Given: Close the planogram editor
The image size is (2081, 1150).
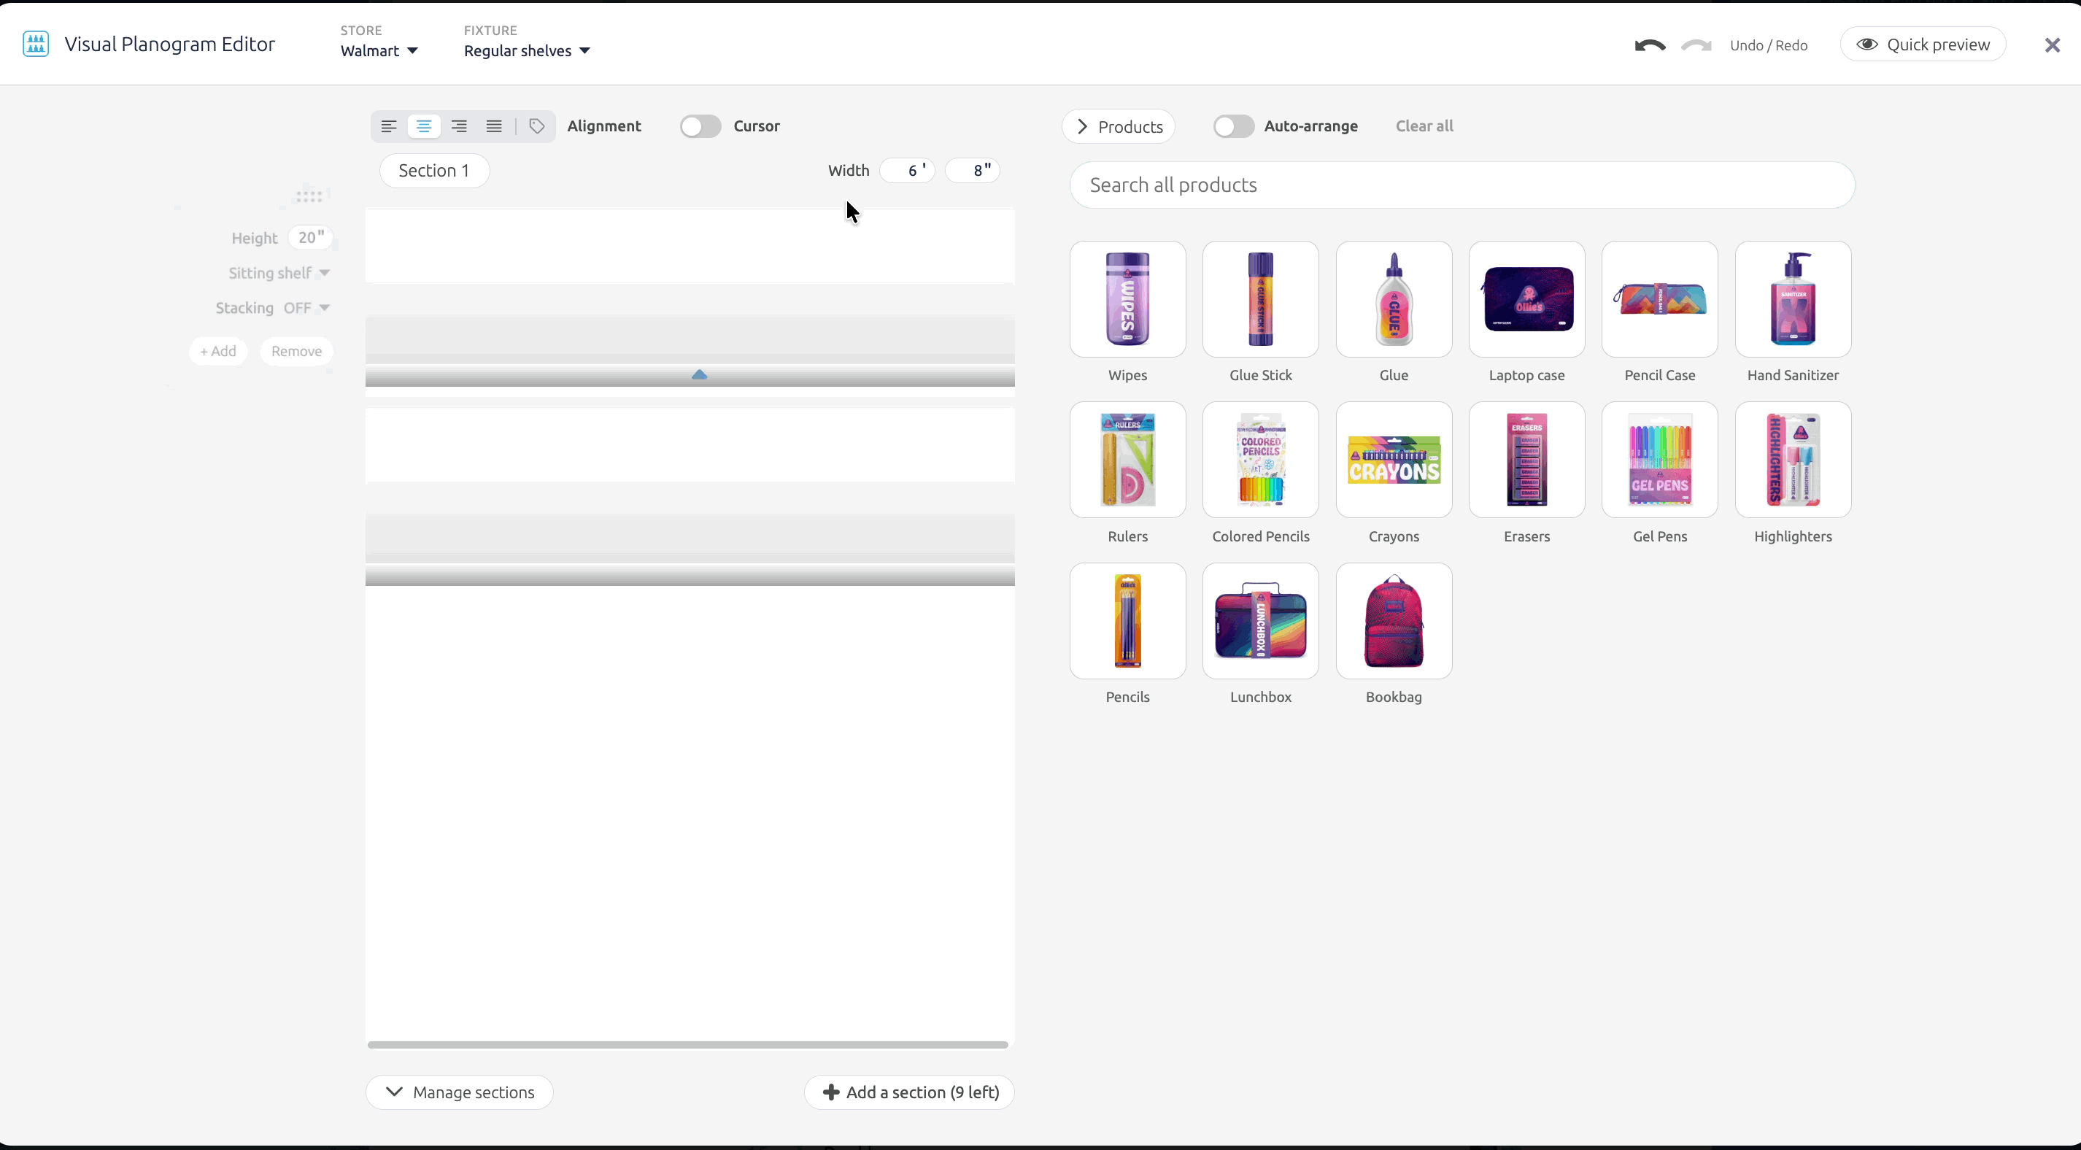Looking at the screenshot, I should point(2052,45).
